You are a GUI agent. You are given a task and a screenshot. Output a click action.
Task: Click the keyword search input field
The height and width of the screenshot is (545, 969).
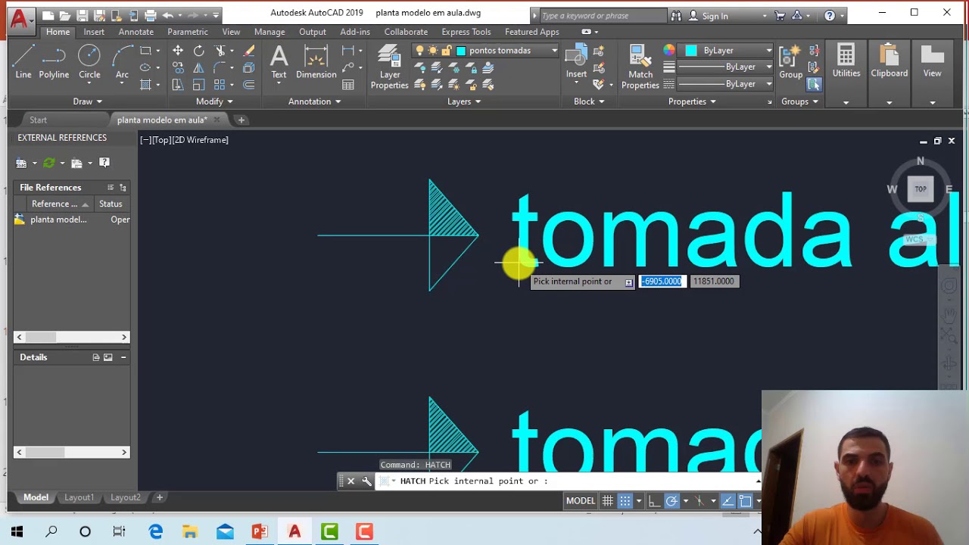(x=603, y=16)
